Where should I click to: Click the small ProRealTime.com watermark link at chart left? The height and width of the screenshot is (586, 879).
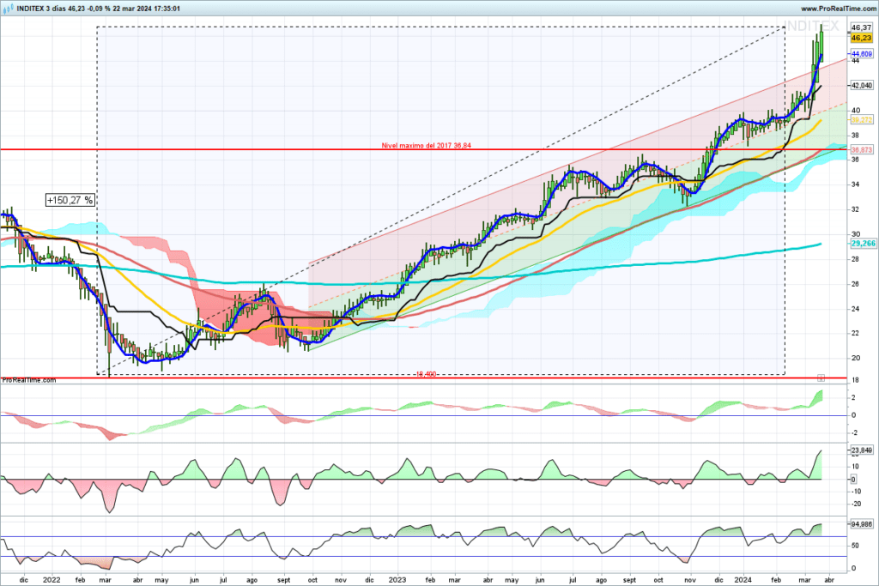[29, 380]
